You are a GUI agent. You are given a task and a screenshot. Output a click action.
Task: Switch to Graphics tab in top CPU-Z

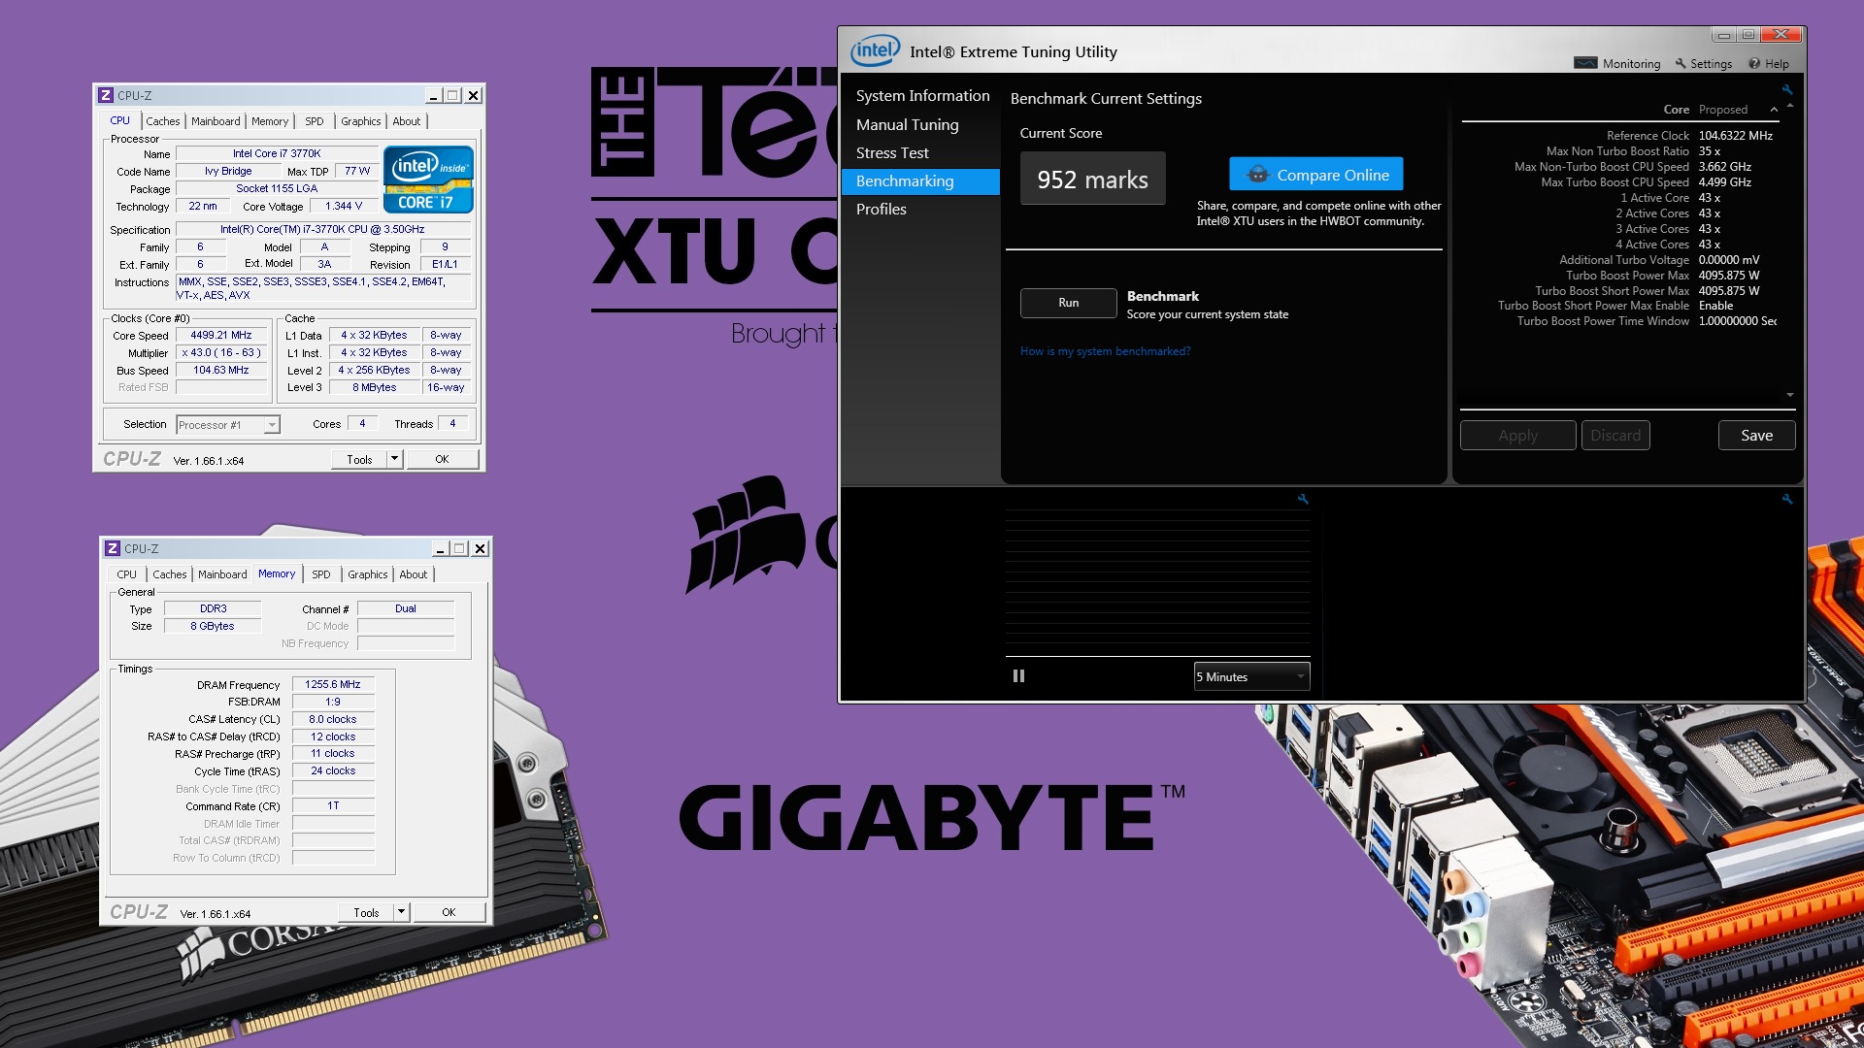pyautogui.click(x=360, y=121)
